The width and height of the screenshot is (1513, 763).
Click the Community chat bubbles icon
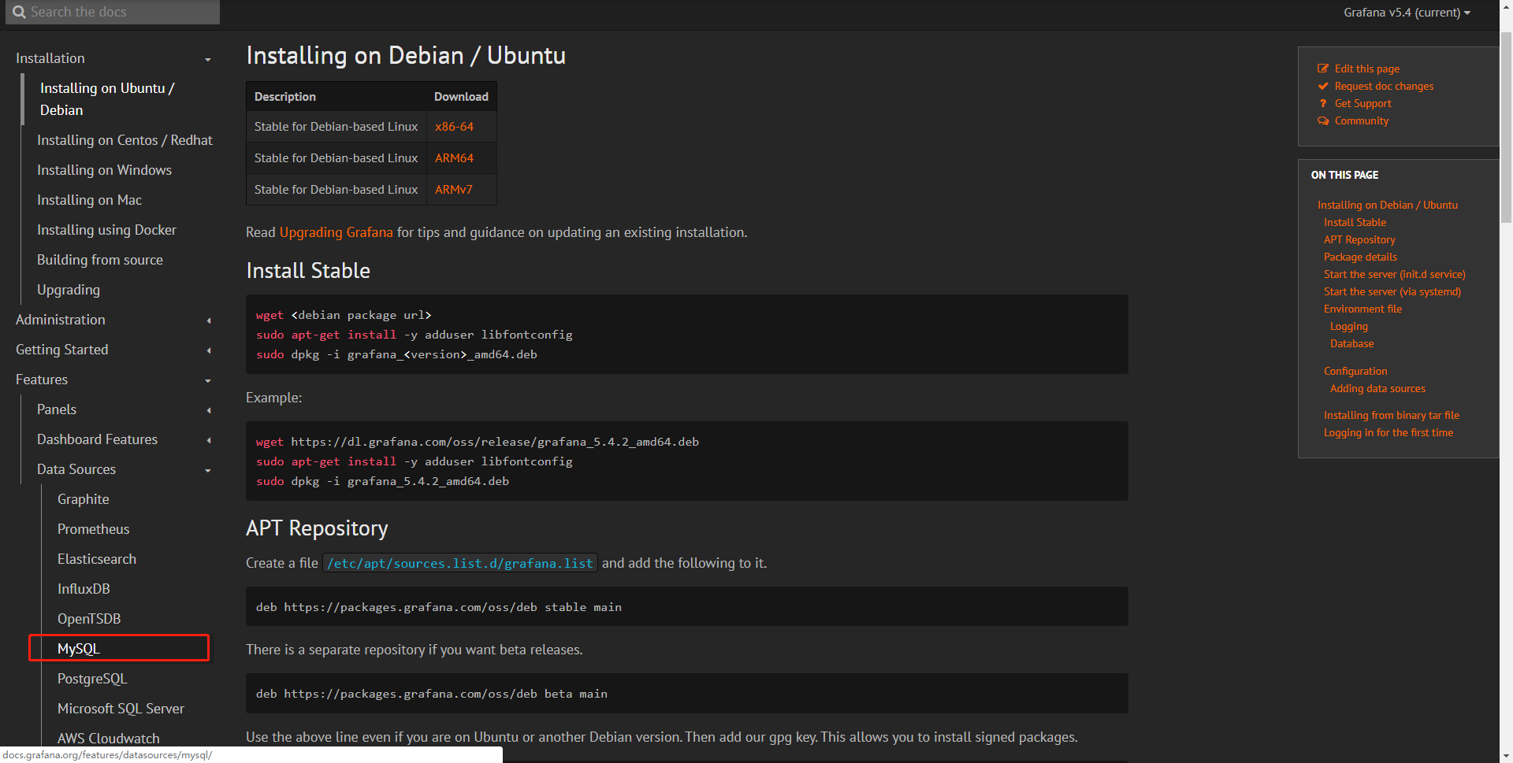(1323, 120)
